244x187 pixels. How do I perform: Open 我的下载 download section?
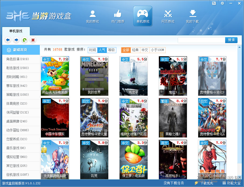(x=193, y=16)
